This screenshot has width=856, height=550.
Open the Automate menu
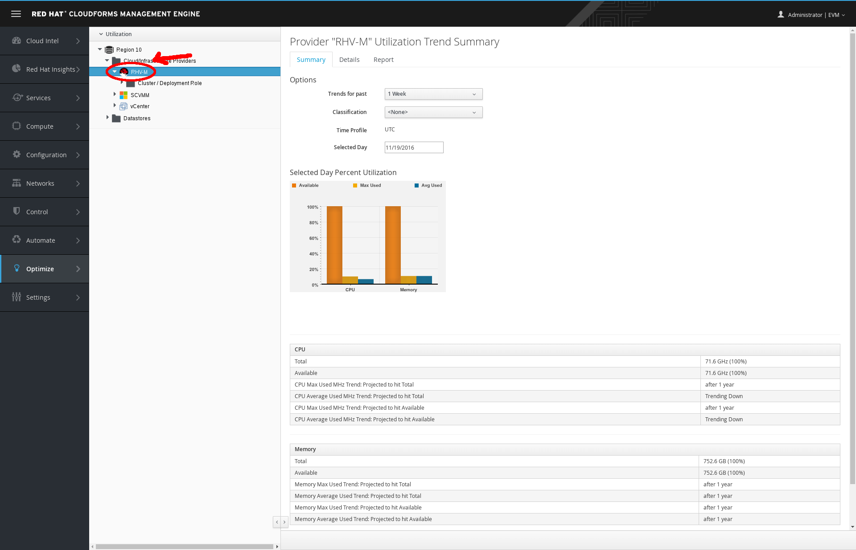pyautogui.click(x=45, y=240)
